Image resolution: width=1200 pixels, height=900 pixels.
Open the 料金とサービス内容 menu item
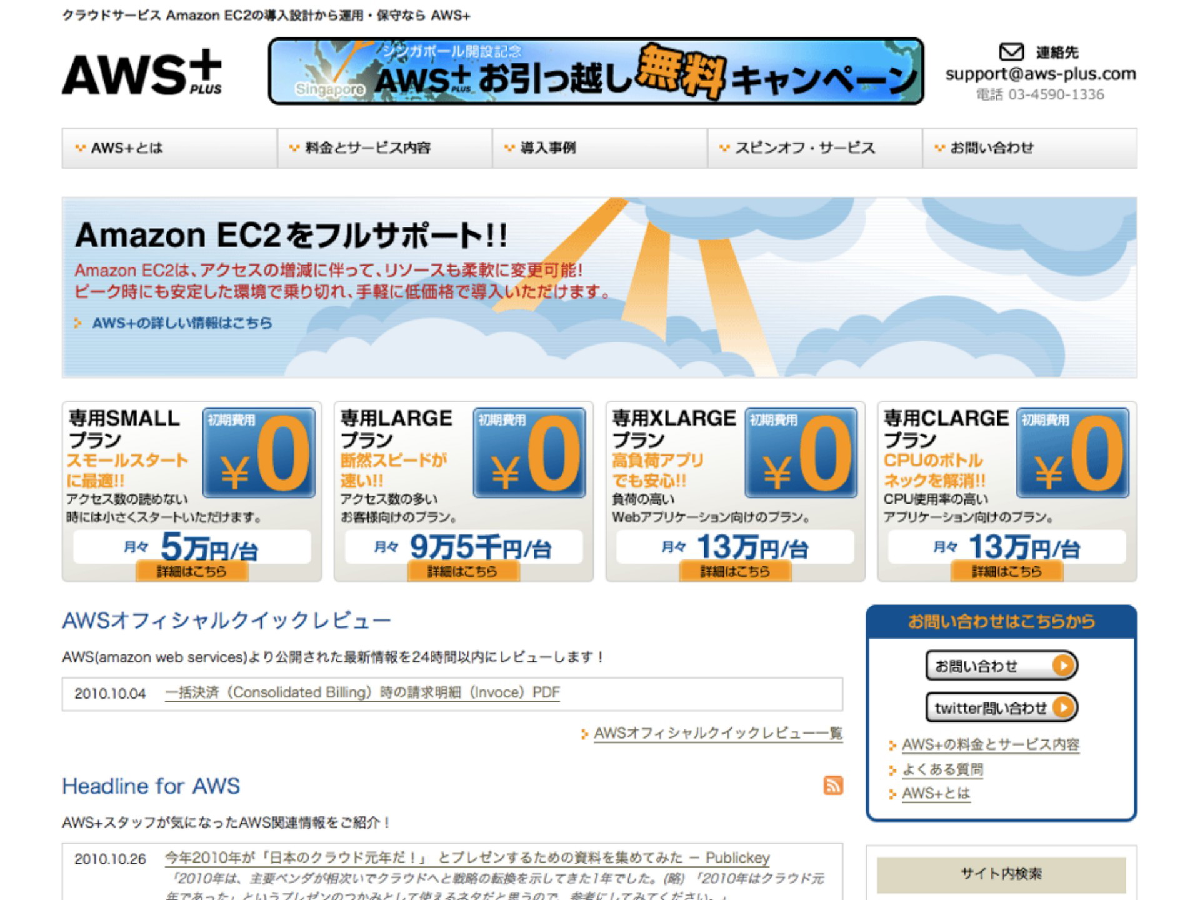(x=384, y=148)
